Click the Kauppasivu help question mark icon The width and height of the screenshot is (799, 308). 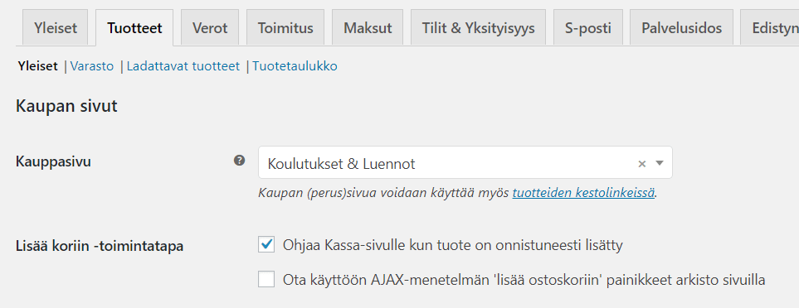coord(239,161)
